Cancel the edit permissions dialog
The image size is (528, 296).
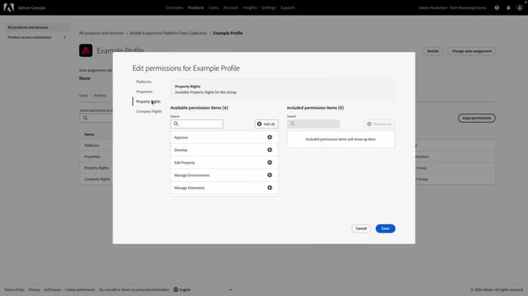pyautogui.click(x=361, y=229)
